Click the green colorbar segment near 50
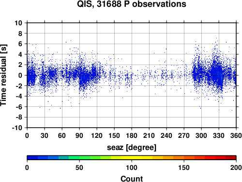 click(79, 158)
